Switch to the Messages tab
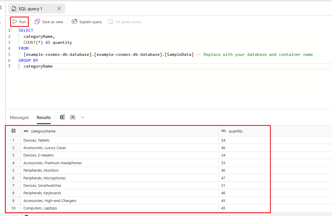Image resolution: width=332 pixels, height=216 pixels. (19, 117)
